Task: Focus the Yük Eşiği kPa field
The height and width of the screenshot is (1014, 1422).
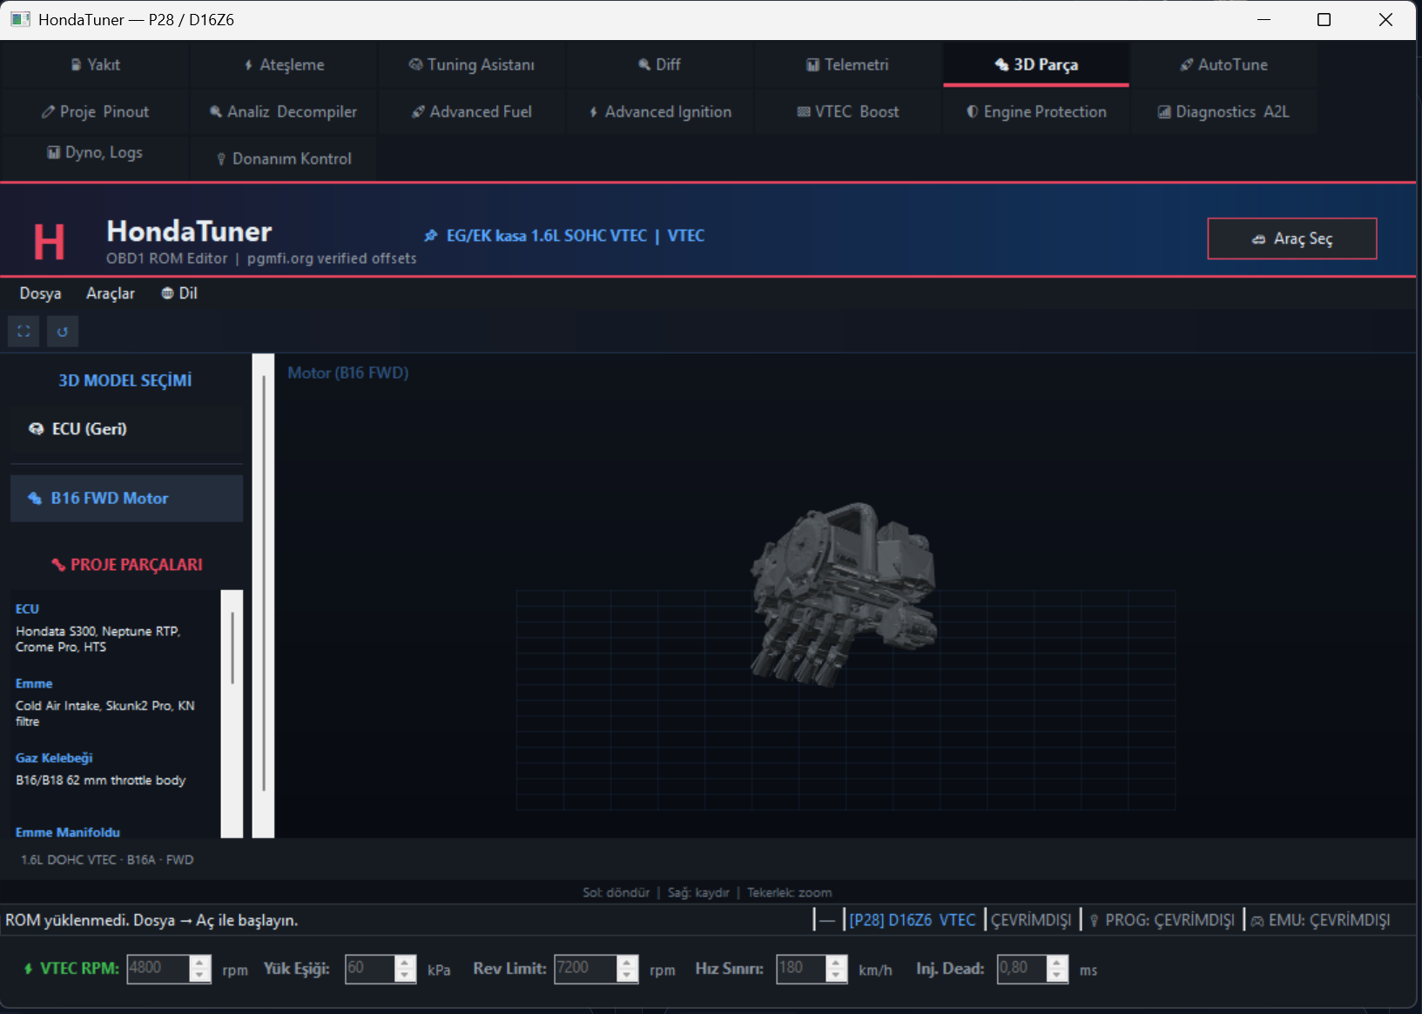Action: coord(370,969)
